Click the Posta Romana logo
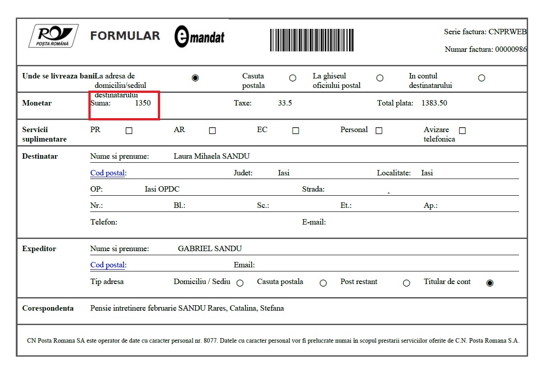 [x=53, y=36]
